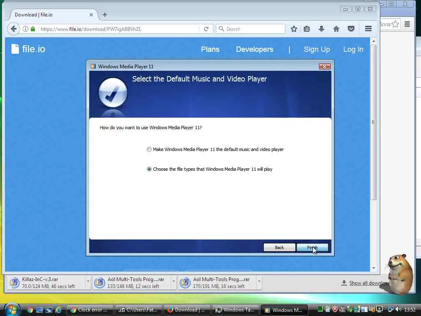
Task: Click the Firefox Search box
Action: tap(250, 29)
